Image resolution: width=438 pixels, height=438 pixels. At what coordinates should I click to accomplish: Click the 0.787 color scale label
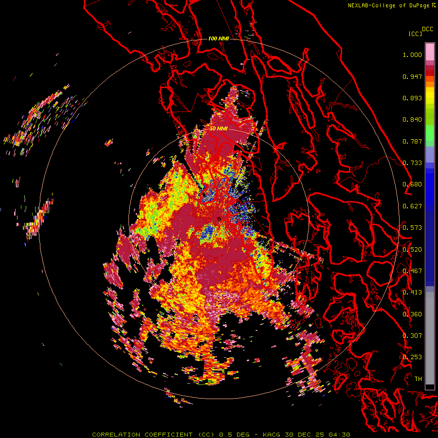pyautogui.click(x=412, y=141)
